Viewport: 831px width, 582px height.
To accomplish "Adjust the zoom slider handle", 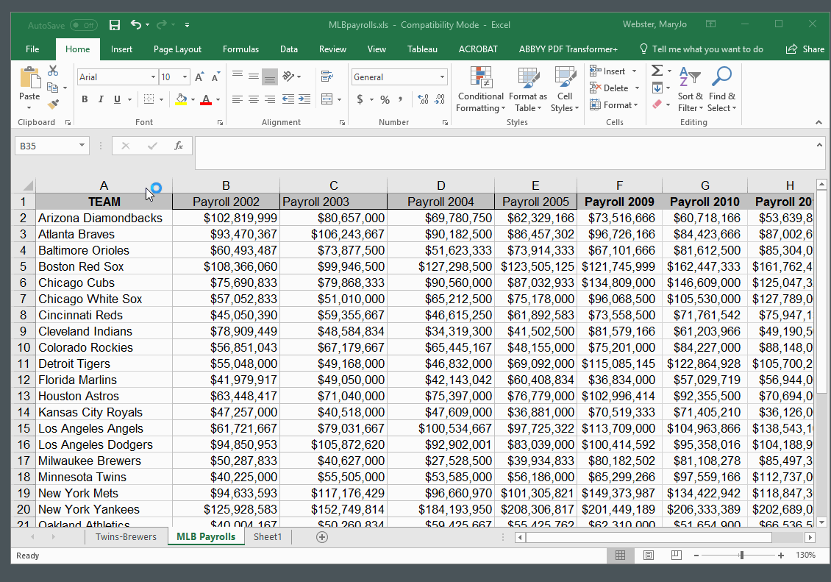I will click(741, 555).
